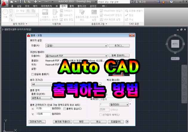Screen dimensions: 188x132
Task: Click the X offset input field
Action: pyautogui.click(x=43, y=109)
